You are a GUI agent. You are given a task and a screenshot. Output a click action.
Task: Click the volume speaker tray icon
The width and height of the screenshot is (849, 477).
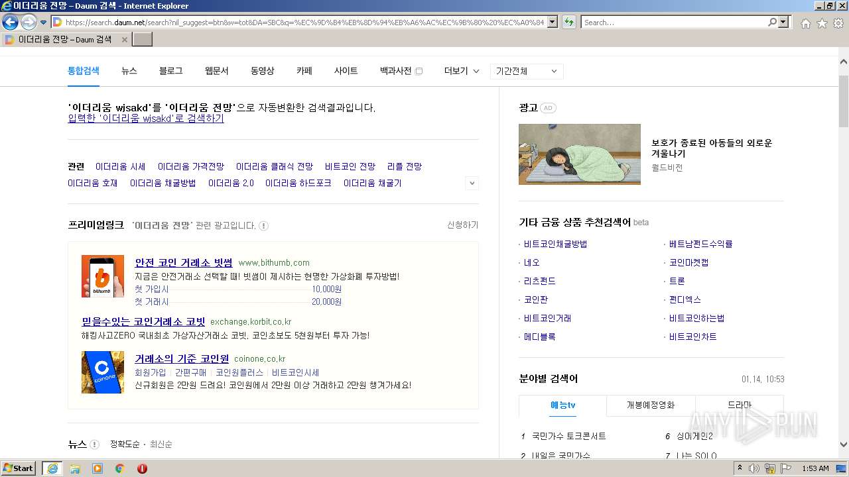tap(754, 468)
